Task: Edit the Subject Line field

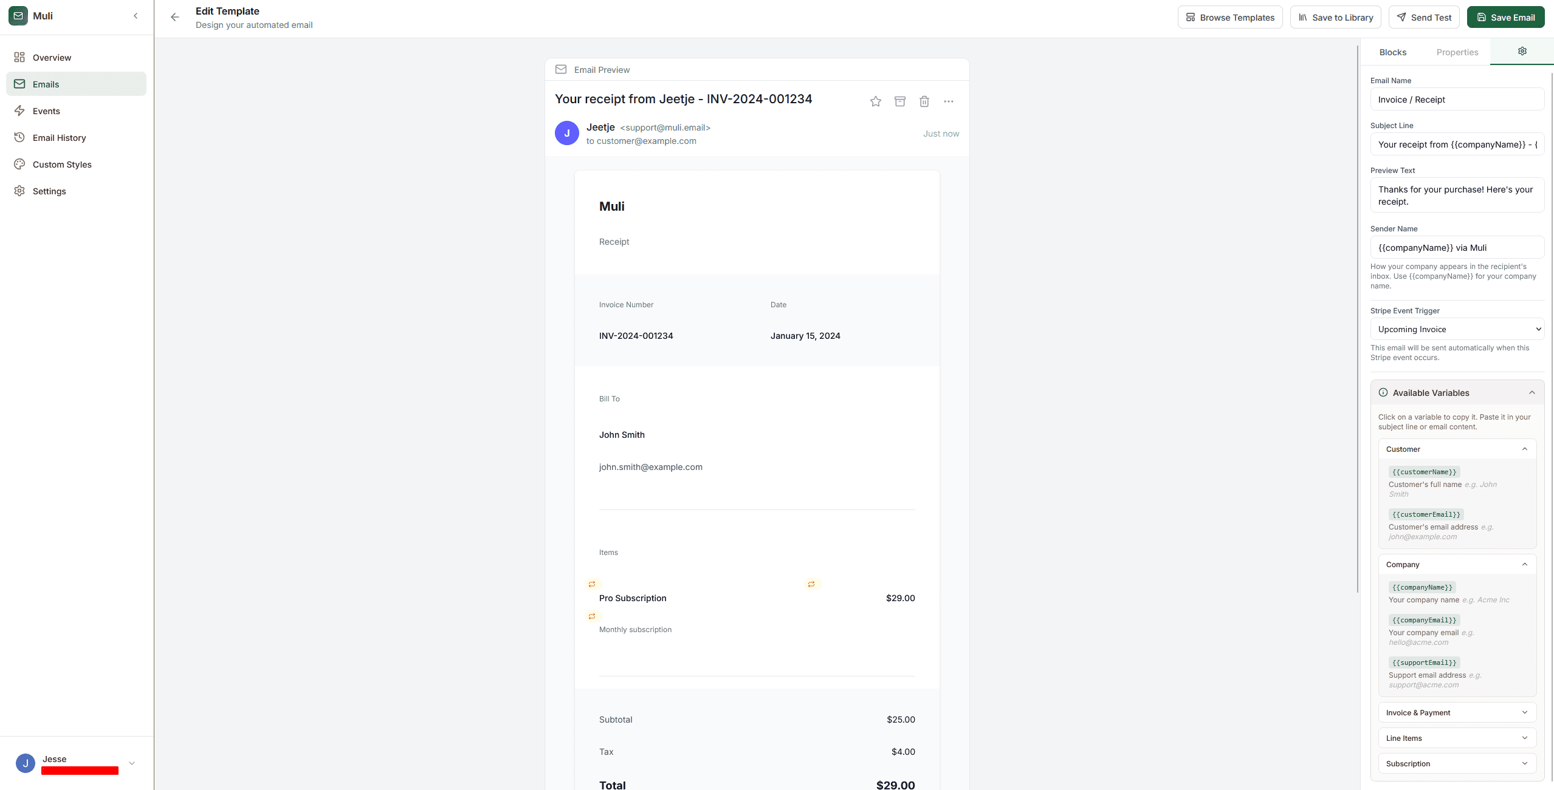Action: (x=1457, y=144)
